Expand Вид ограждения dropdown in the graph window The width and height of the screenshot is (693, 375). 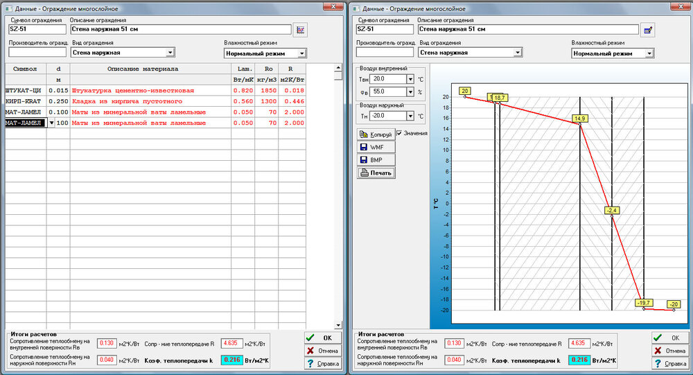[x=517, y=53]
